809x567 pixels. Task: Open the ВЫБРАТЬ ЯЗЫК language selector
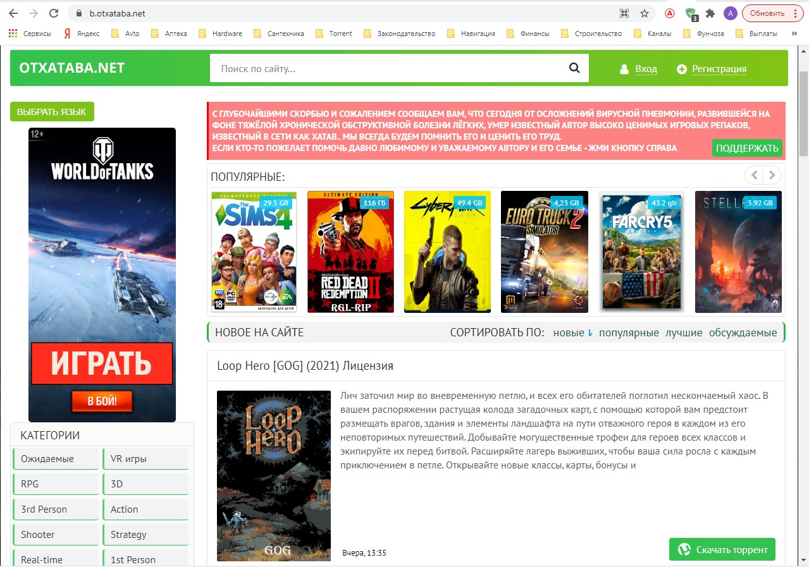[x=52, y=112]
